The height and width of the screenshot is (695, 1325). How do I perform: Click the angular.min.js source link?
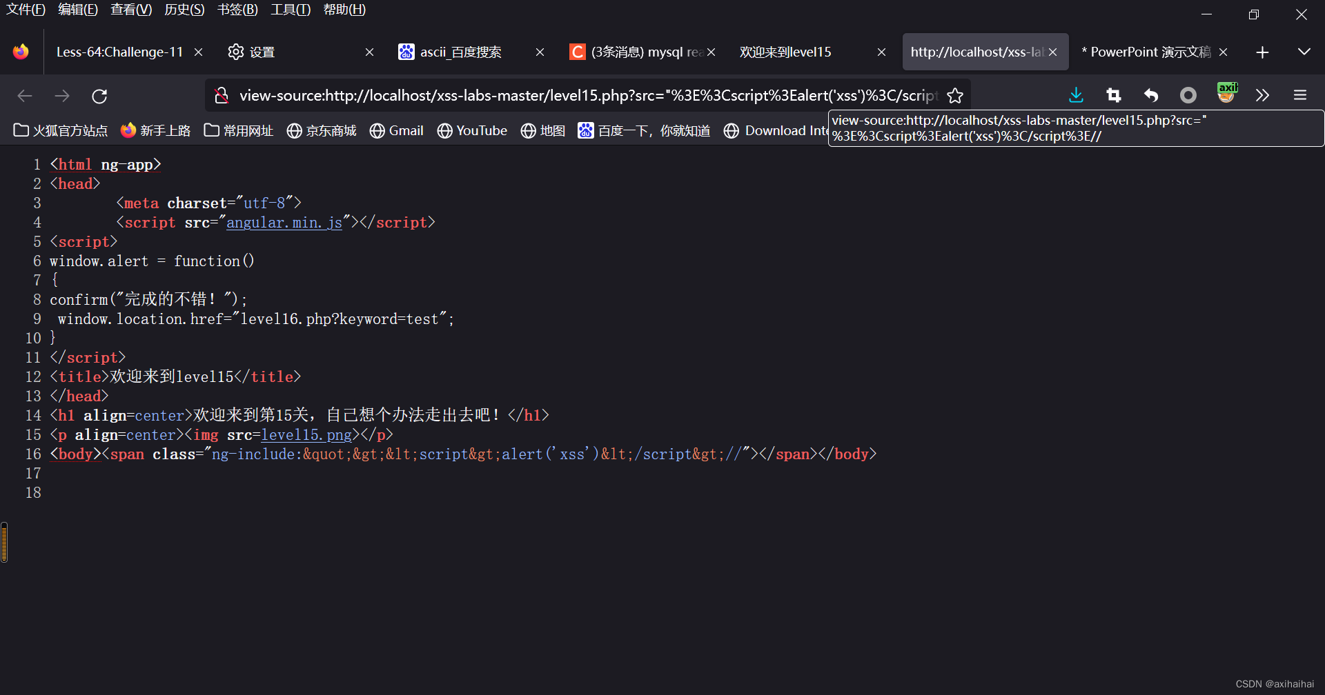[x=284, y=222]
